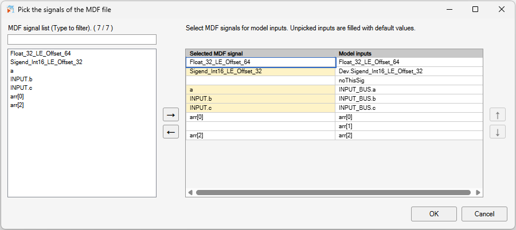This screenshot has width=516, height=230.
Task: Move selected row down with down arrow
Action: (498, 132)
